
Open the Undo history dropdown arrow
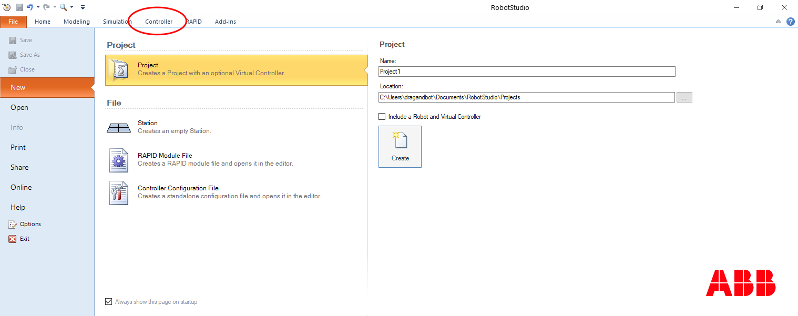pyautogui.click(x=38, y=7)
